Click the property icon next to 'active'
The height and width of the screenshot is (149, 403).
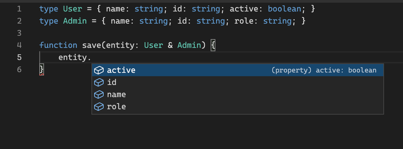99,70
